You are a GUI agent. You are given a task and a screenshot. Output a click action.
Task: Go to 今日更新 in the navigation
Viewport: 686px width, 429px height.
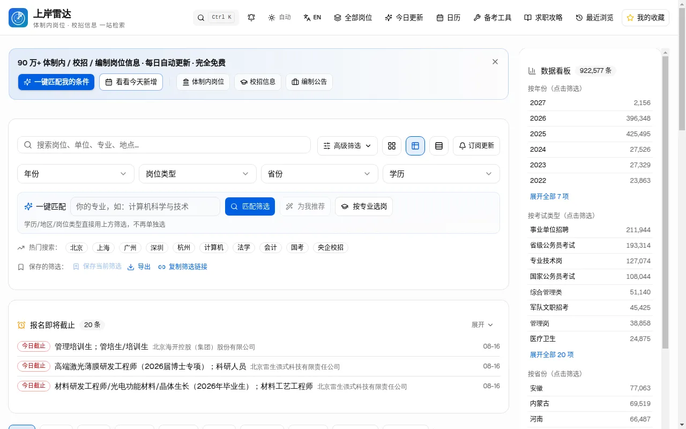[404, 18]
